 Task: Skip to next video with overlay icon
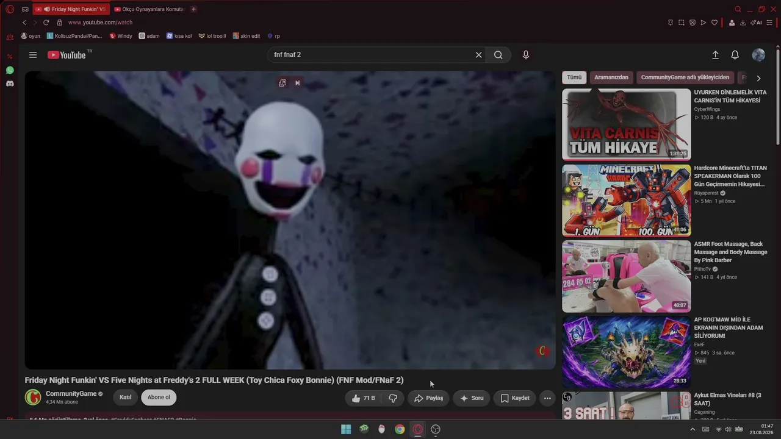click(x=298, y=83)
